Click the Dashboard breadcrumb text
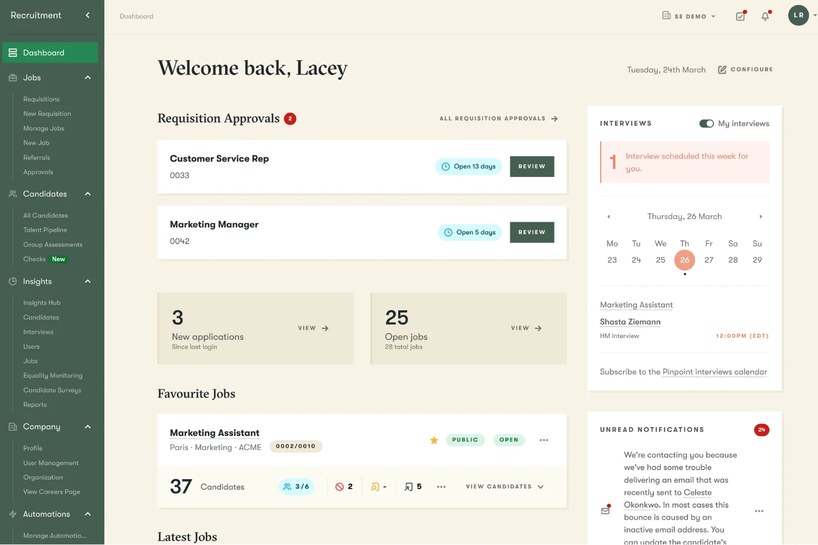Image resolution: width=818 pixels, height=545 pixels. click(x=137, y=17)
